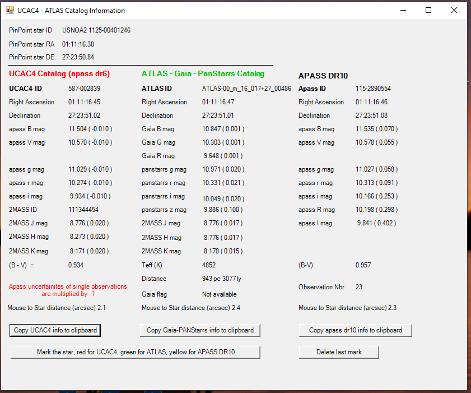Select apass V mag value 10.570 ( -0.010 )
This screenshot has width=471, height=393.
(90, 142)
